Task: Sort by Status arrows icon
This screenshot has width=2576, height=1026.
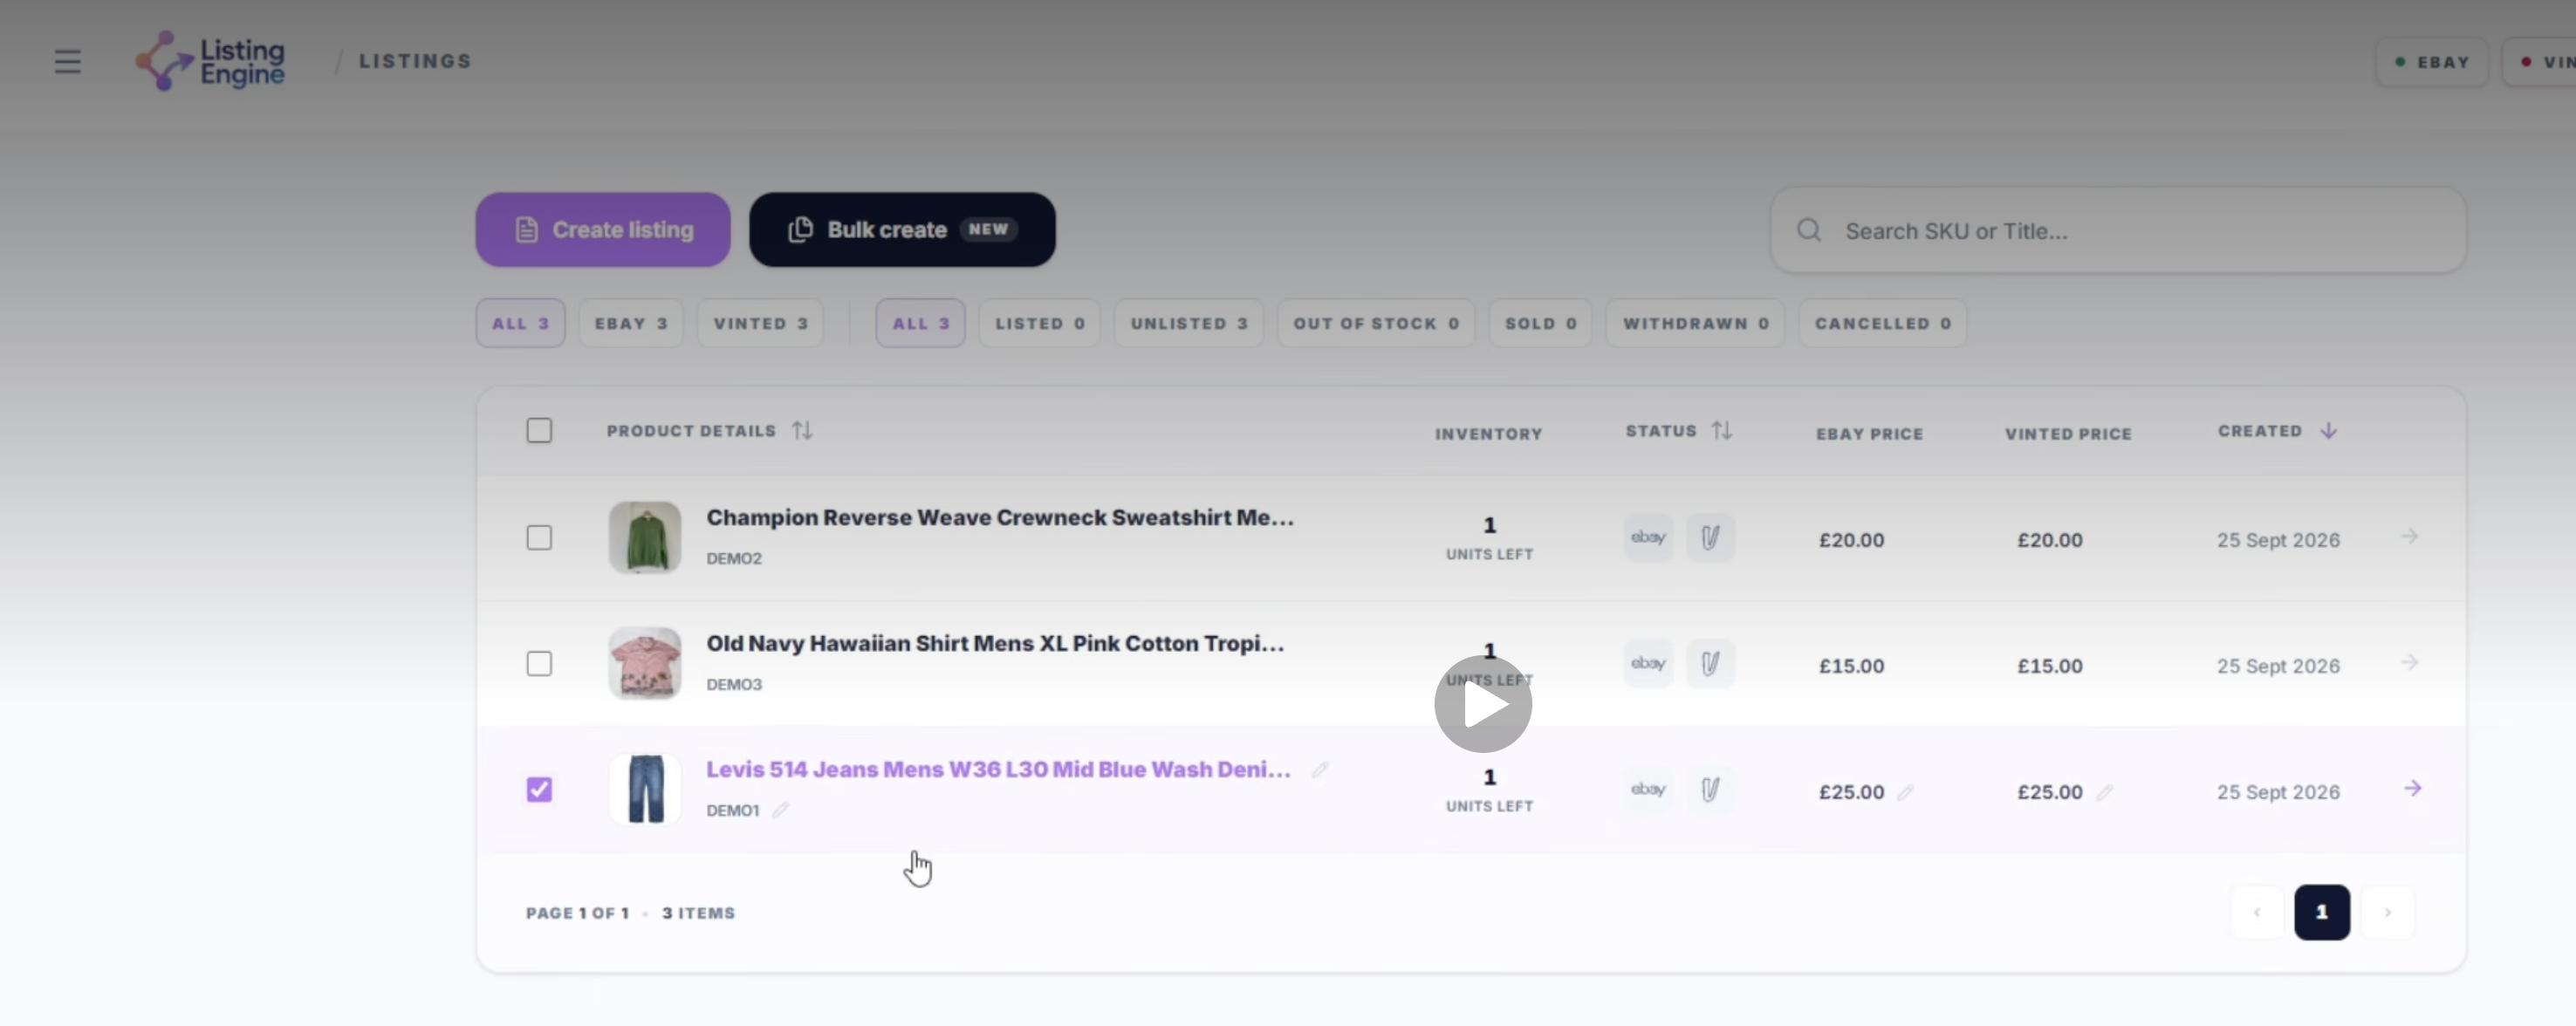Action: click(1721, 431)
